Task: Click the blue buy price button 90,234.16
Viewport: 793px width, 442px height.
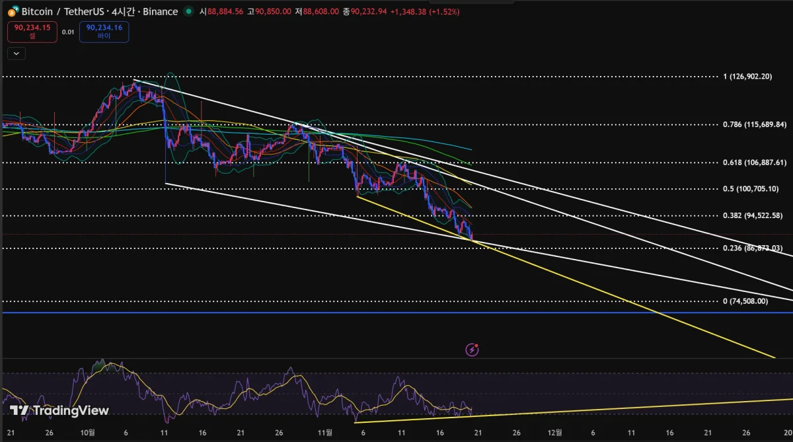Action: click(104, 31)
